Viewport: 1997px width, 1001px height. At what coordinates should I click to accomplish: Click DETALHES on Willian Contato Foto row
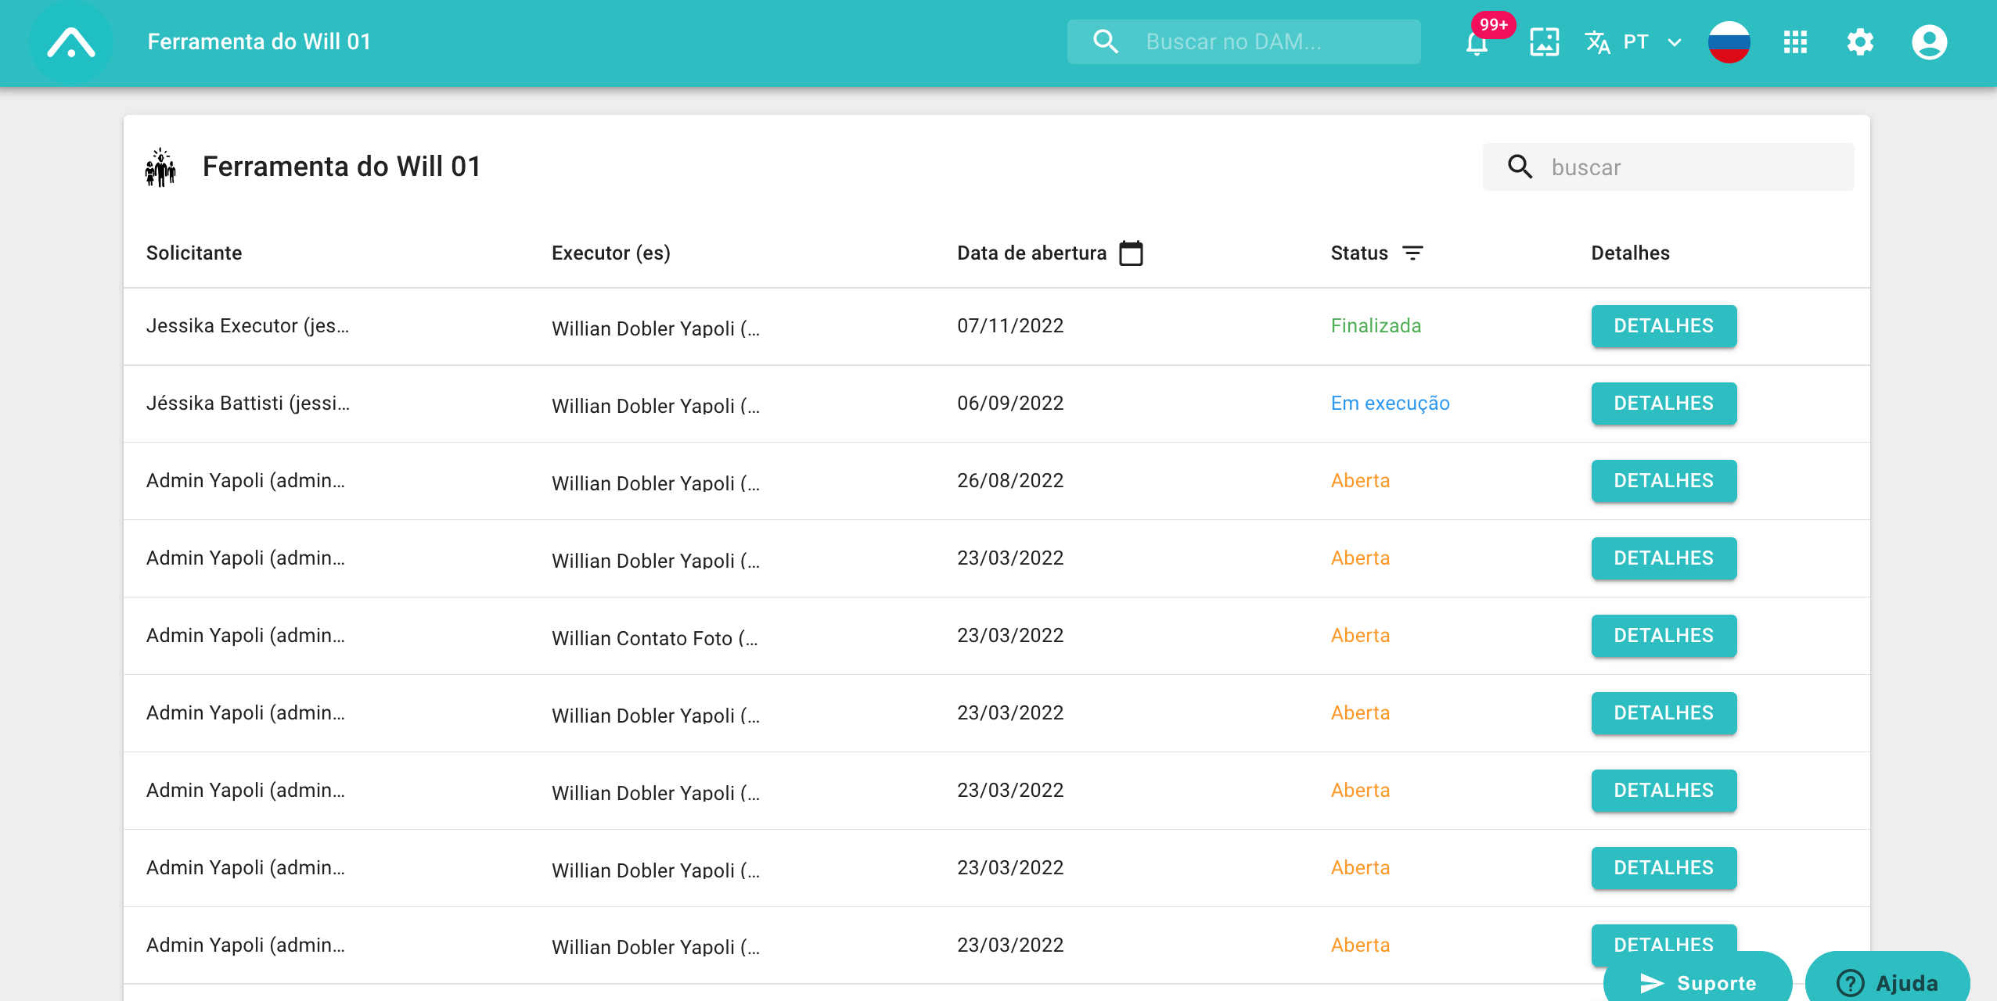[x=1663, y=636]
